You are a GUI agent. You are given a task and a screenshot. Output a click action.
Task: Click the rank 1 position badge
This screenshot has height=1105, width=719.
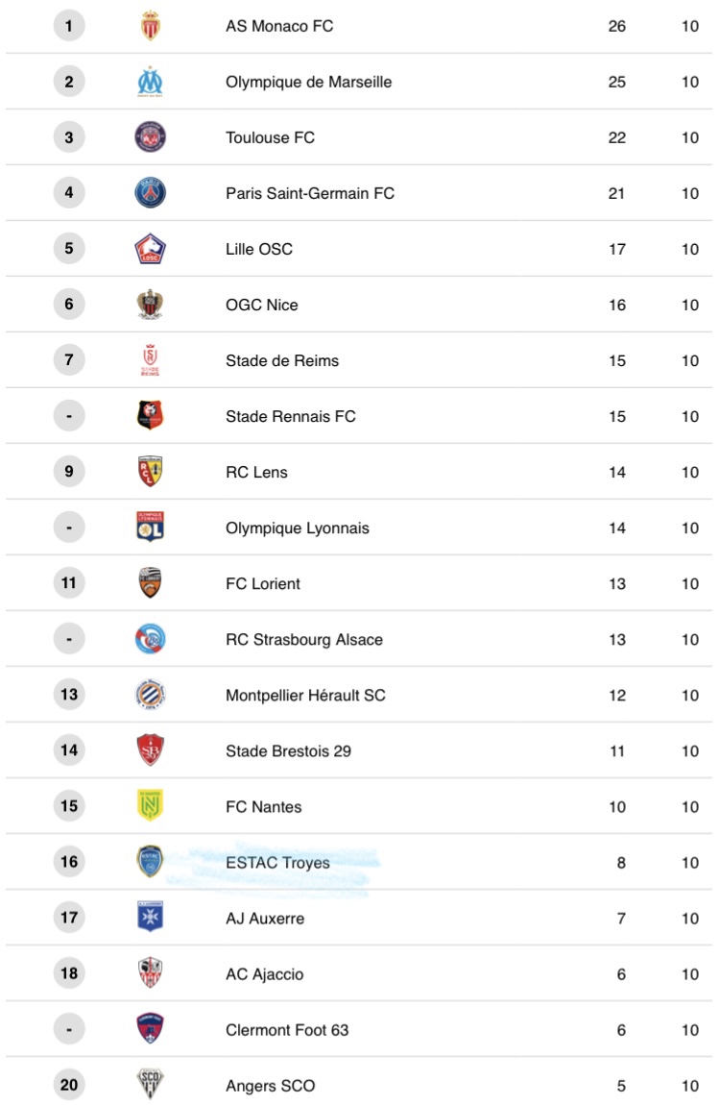(69, 26)
